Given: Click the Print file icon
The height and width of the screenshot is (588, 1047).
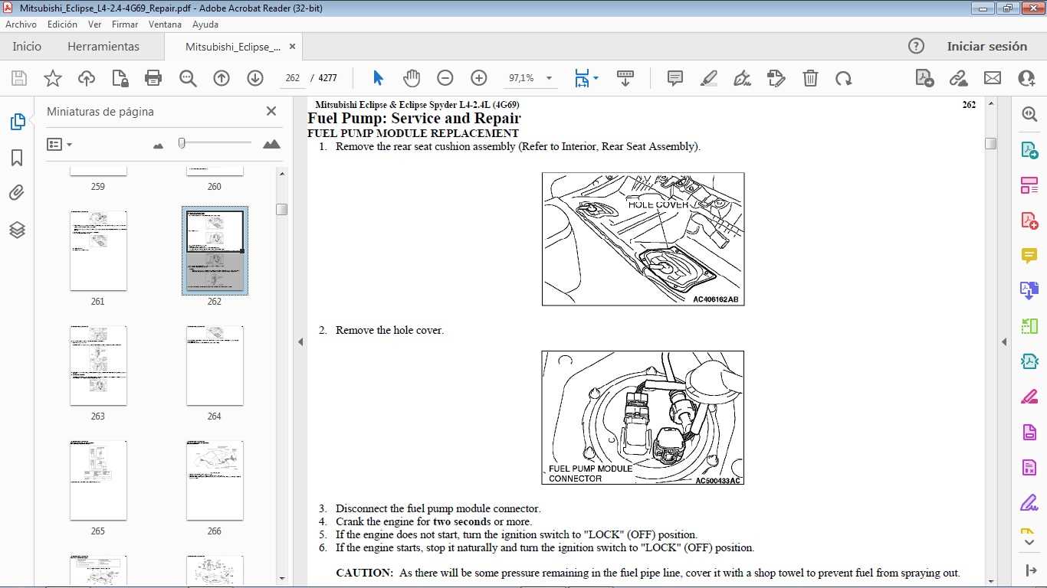Looking at the screenshot, I should pos(153,78).
